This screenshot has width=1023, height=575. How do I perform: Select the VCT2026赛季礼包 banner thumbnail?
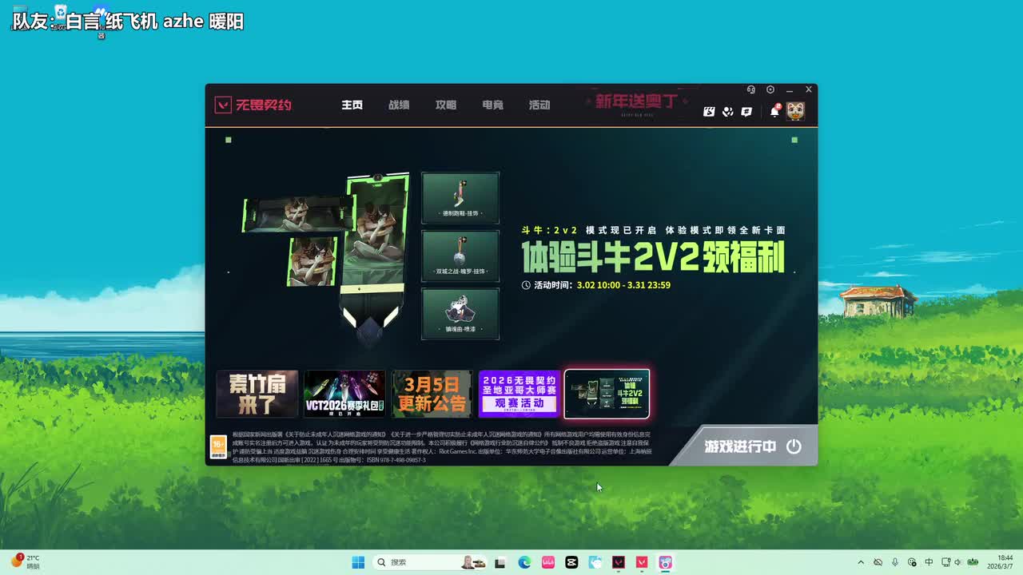[344, 394]
